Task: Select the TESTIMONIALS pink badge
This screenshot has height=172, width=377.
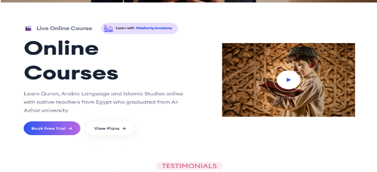Action: point(189,166)
